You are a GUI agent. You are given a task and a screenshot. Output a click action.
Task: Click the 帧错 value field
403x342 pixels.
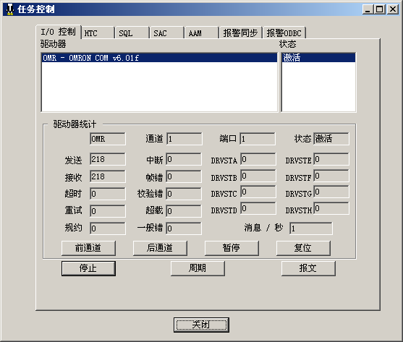click(x=184, y=176)
